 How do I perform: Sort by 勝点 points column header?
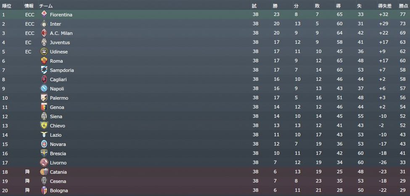tap(404, 6)
